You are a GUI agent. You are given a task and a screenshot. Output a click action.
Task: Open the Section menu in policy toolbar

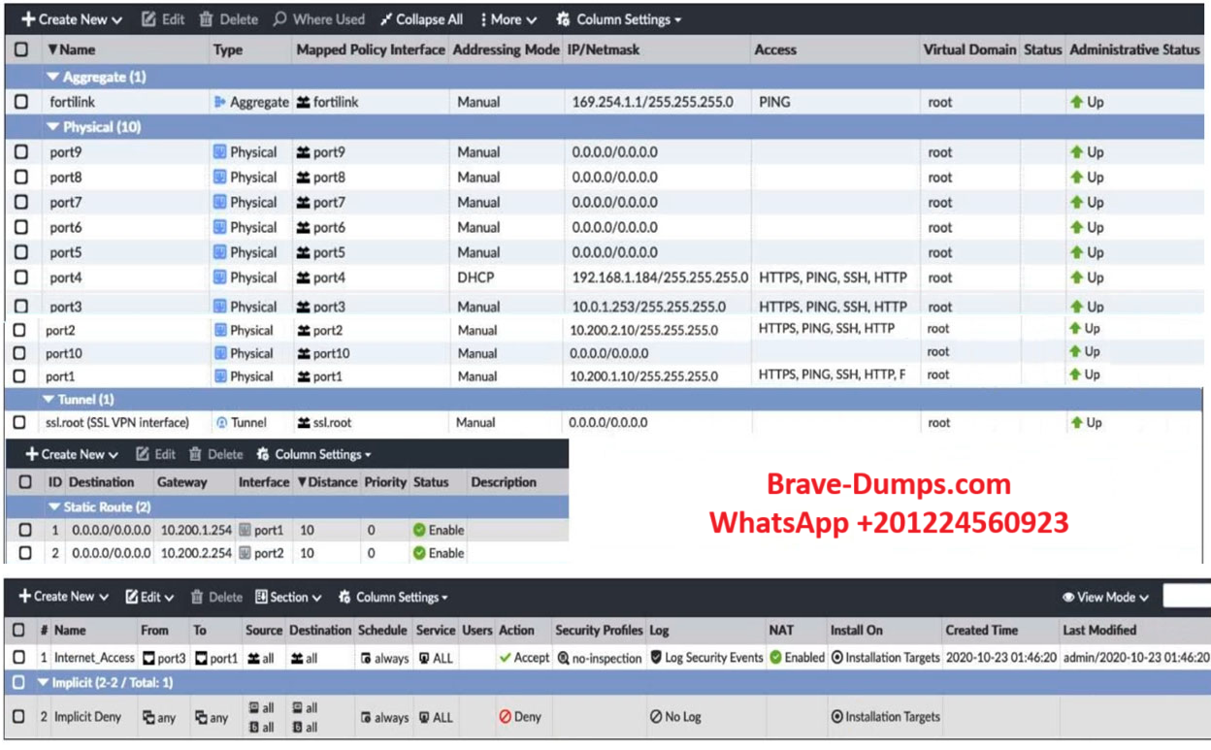pos(288,598)
